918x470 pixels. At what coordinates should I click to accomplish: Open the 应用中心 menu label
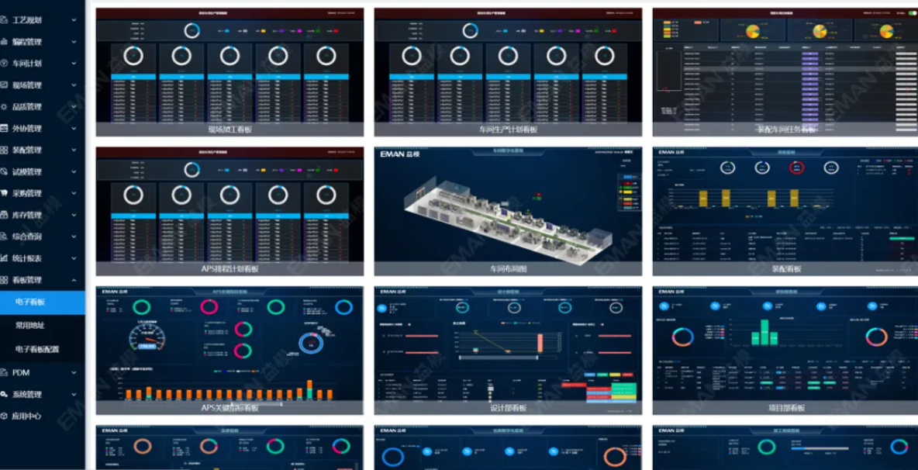click(27, 416)
